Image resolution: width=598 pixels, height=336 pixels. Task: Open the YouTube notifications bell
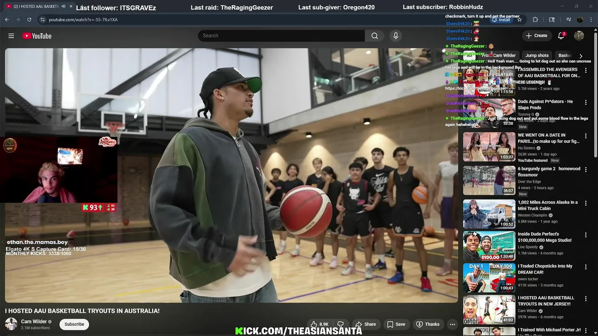point(561,36)
